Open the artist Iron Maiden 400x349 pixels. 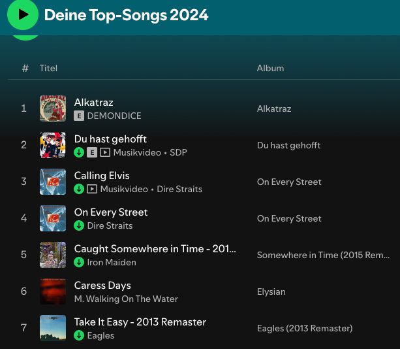pyautogui.click(x=112, y=262)
